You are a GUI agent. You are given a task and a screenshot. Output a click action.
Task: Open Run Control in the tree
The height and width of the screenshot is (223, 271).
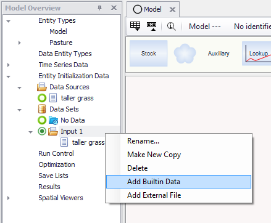tap(56, 153)
